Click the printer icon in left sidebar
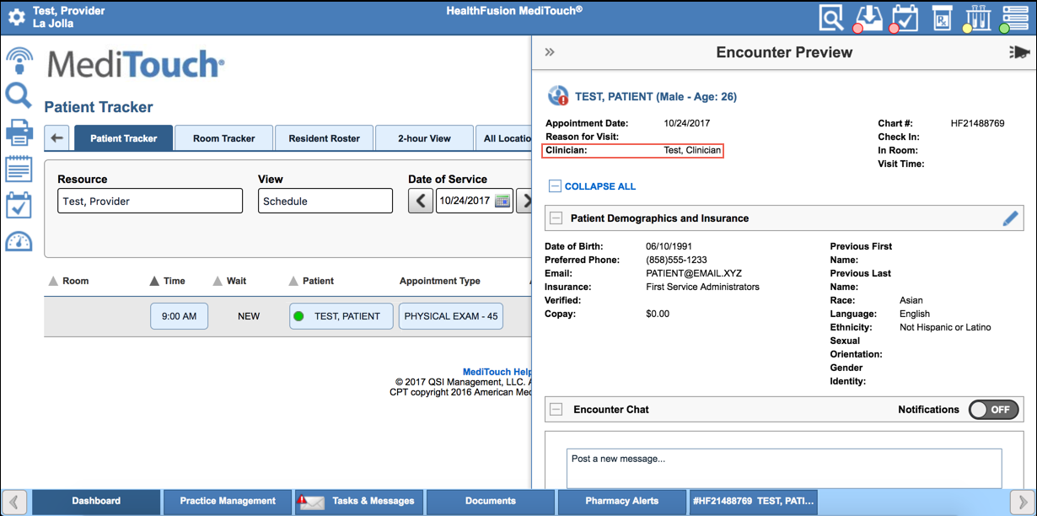 coord(19,132)
